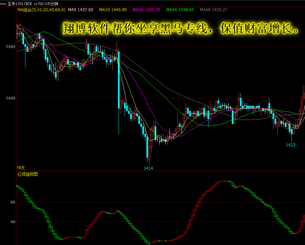Screen dimensions: 305x245
Task: Select the MA10 1440.90 indicator value
Action: 113,10
